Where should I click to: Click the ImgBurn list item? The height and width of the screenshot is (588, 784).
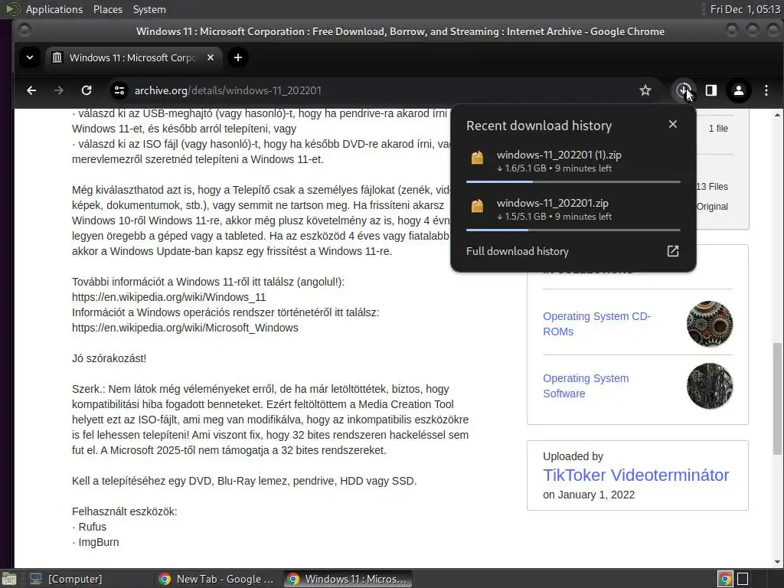tap(99, 542)
